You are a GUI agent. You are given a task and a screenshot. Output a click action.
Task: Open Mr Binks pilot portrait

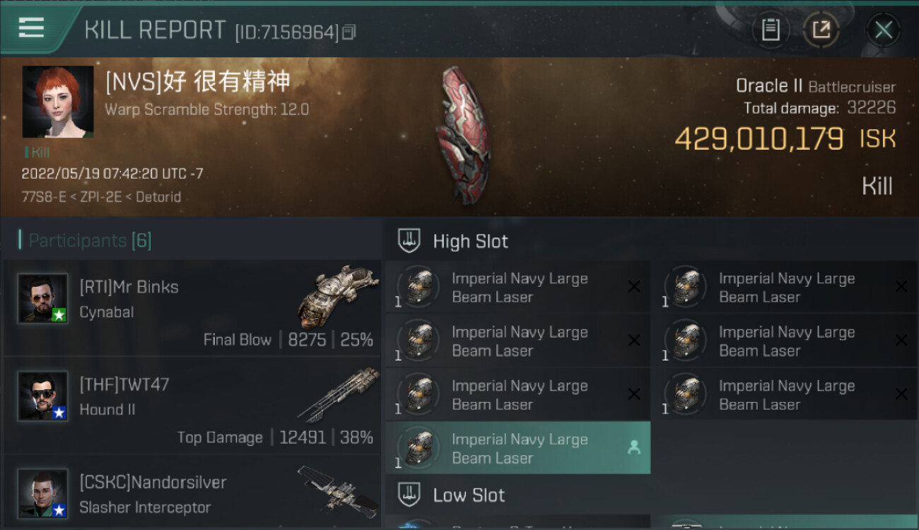pyautogui.click(x=43, y=298)
